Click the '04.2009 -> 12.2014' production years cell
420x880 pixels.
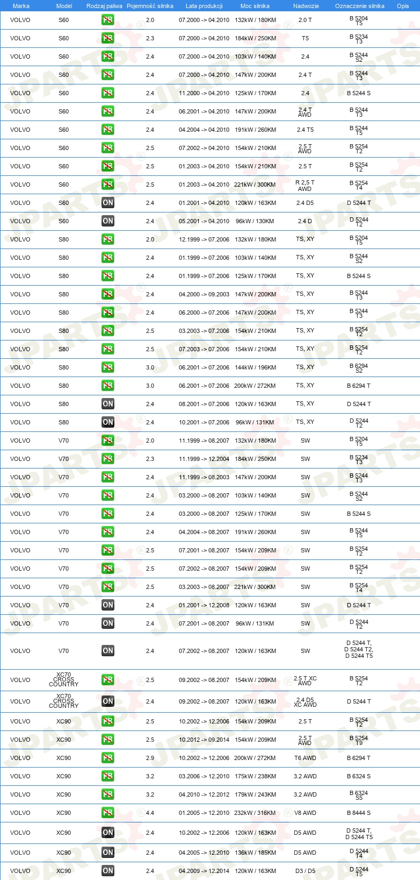(x=204, y=871)
